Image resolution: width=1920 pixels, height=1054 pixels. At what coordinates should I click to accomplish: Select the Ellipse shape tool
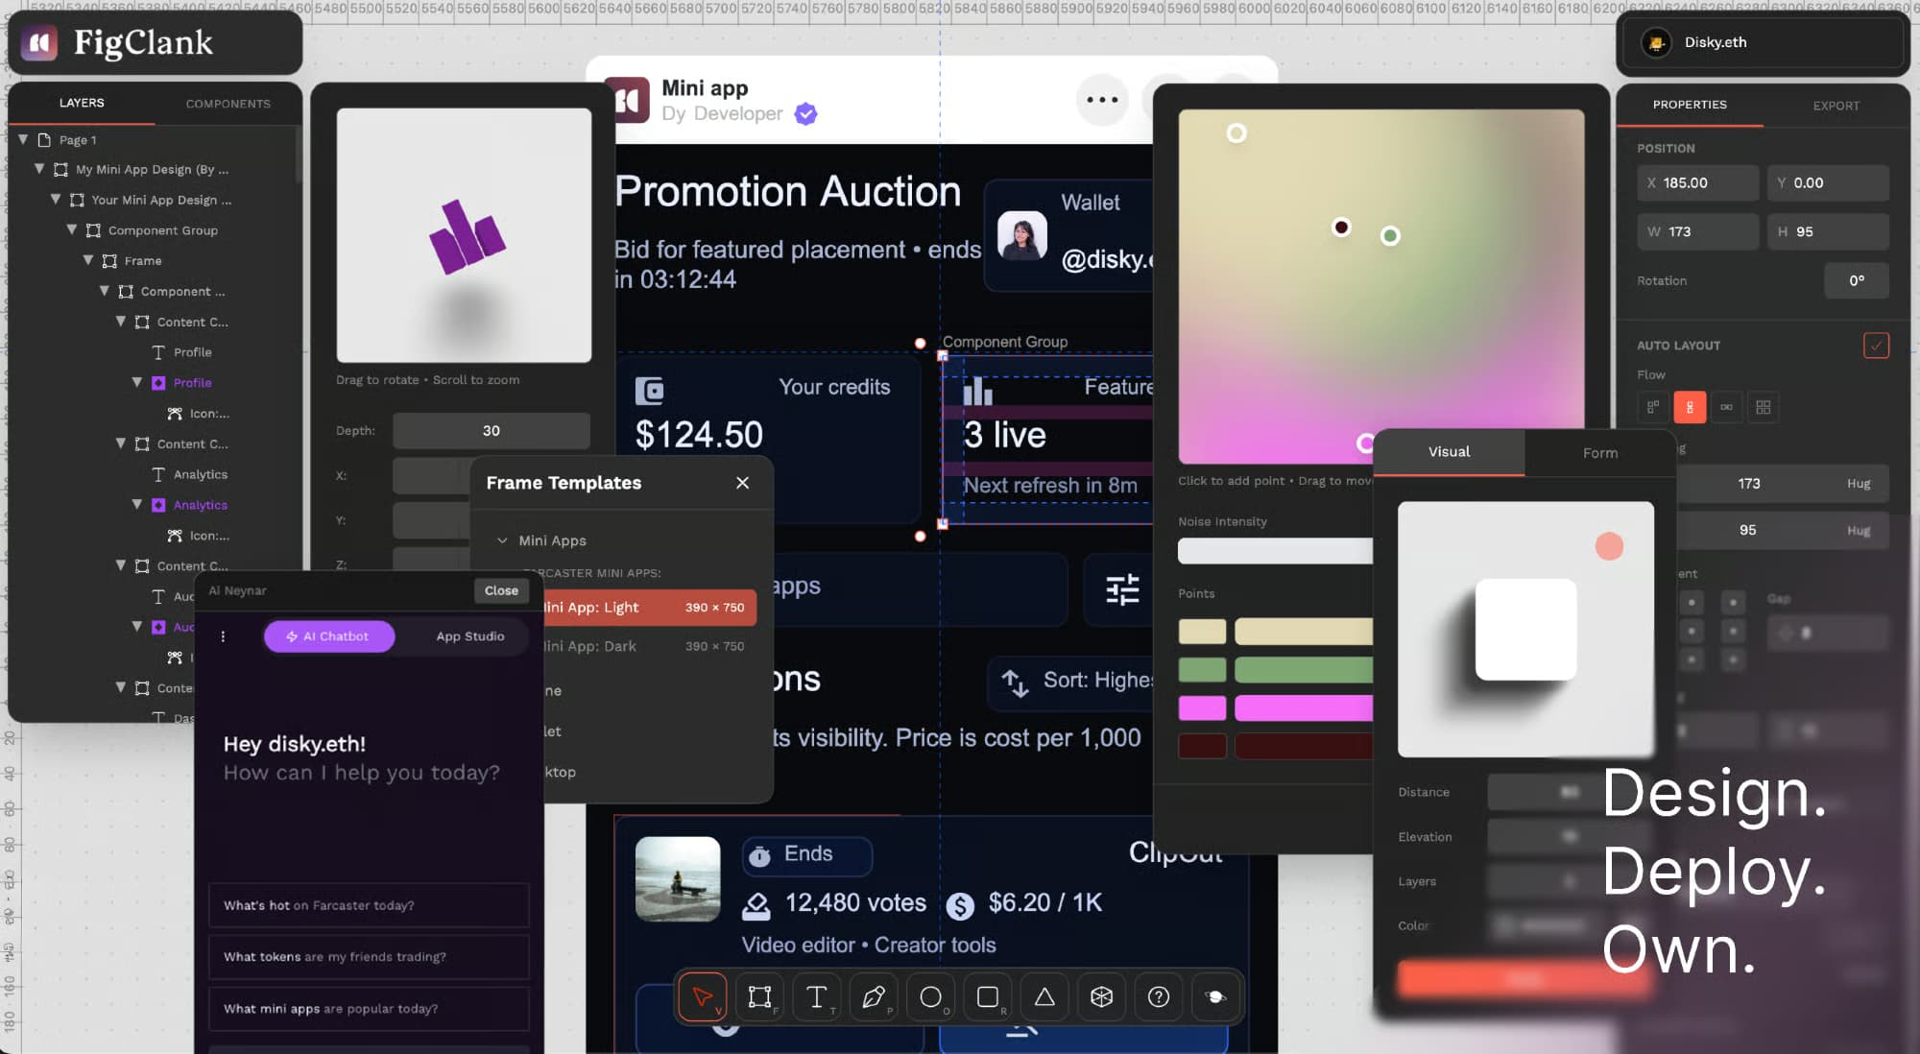coord(930,997)
